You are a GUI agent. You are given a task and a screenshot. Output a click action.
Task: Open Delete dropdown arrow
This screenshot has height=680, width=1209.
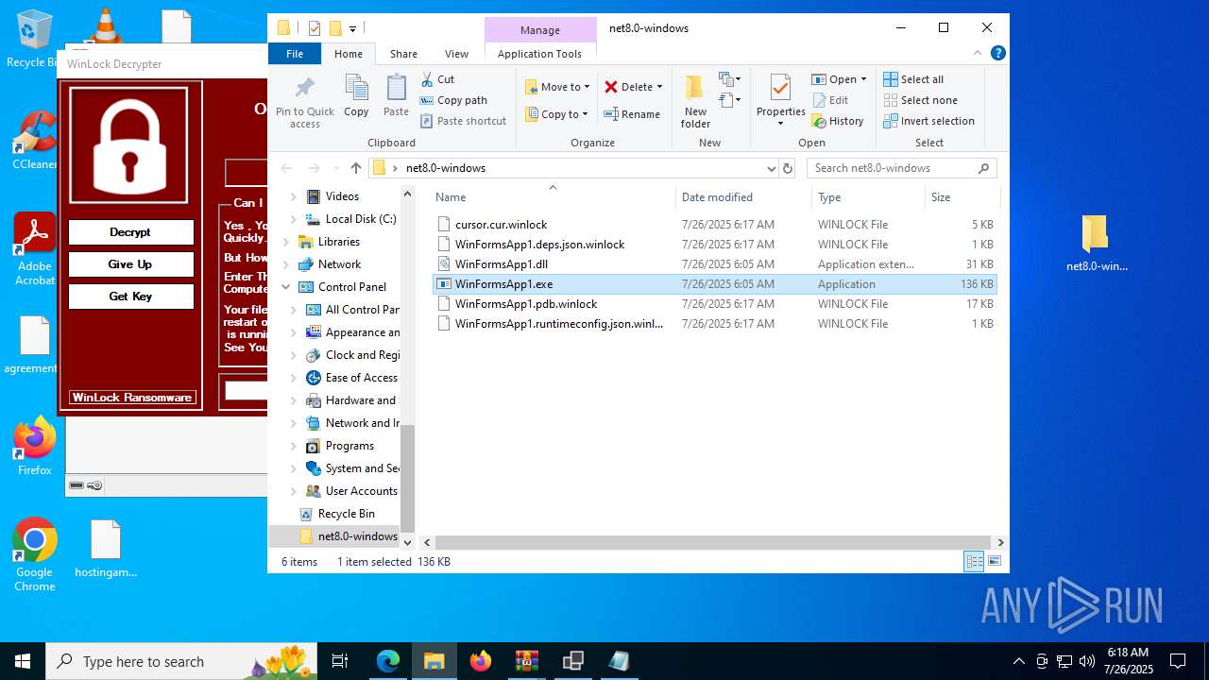coord(659,87)
